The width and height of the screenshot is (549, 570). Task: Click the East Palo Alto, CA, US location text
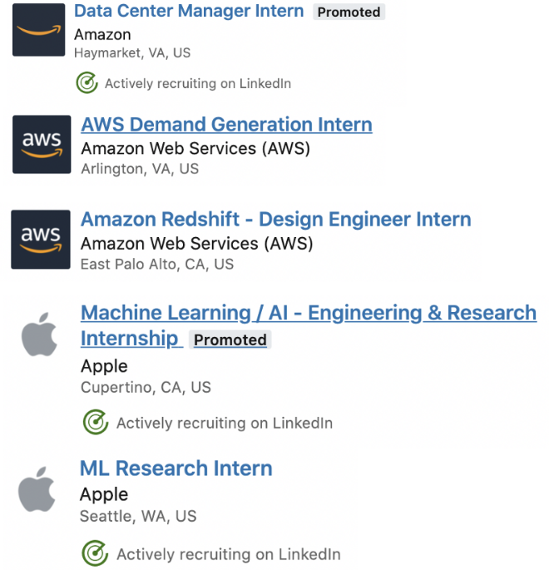tap(157, 265)
